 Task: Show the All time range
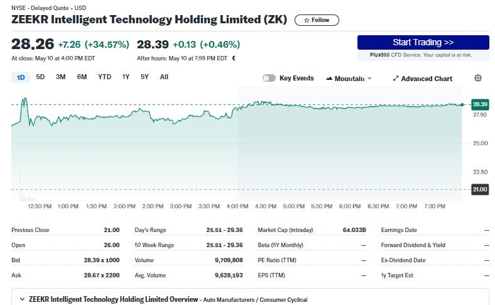click(x=164, y=77)
